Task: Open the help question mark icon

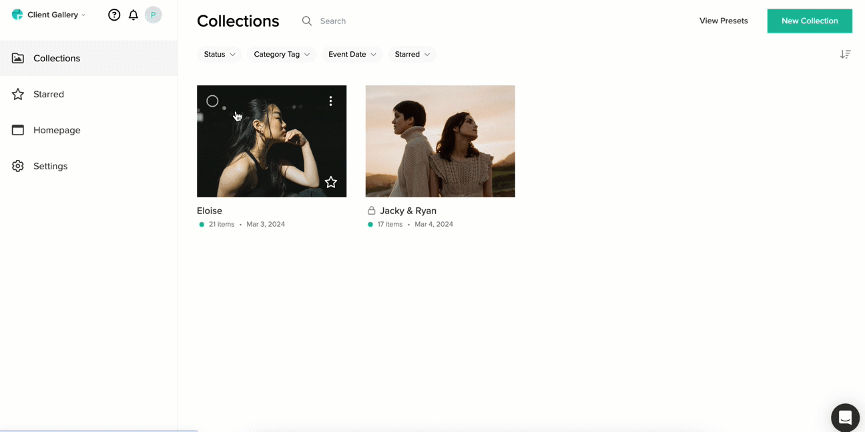Action: [x=114, y=15]
